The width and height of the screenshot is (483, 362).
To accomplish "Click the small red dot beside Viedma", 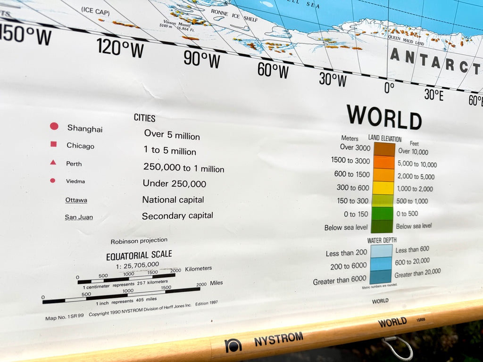I will pyautogui.click(x=53, y=181).
